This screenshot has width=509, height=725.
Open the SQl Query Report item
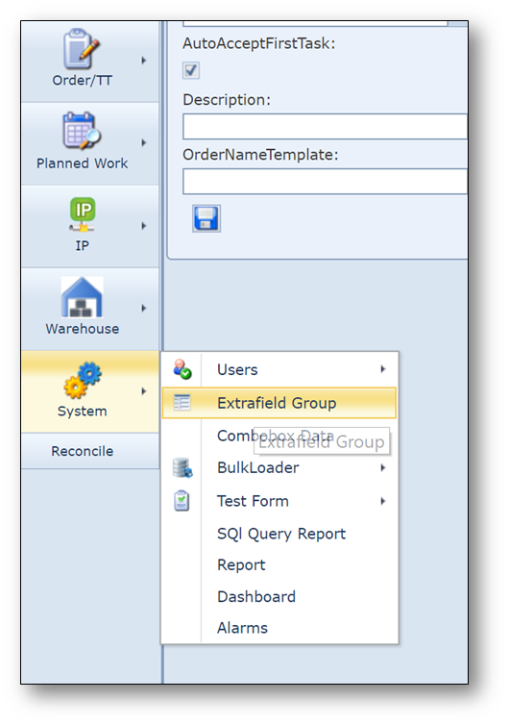point(281,534)
